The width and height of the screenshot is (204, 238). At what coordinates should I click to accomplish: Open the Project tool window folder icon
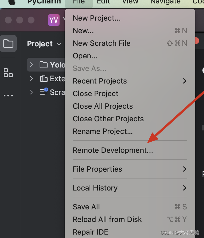(8, 43)
